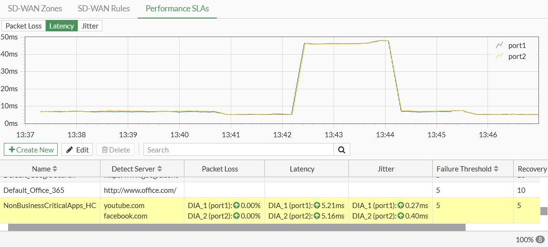548x247 pixels.
Task: Click the port2 legend line icon
Action: pos(500,56)
